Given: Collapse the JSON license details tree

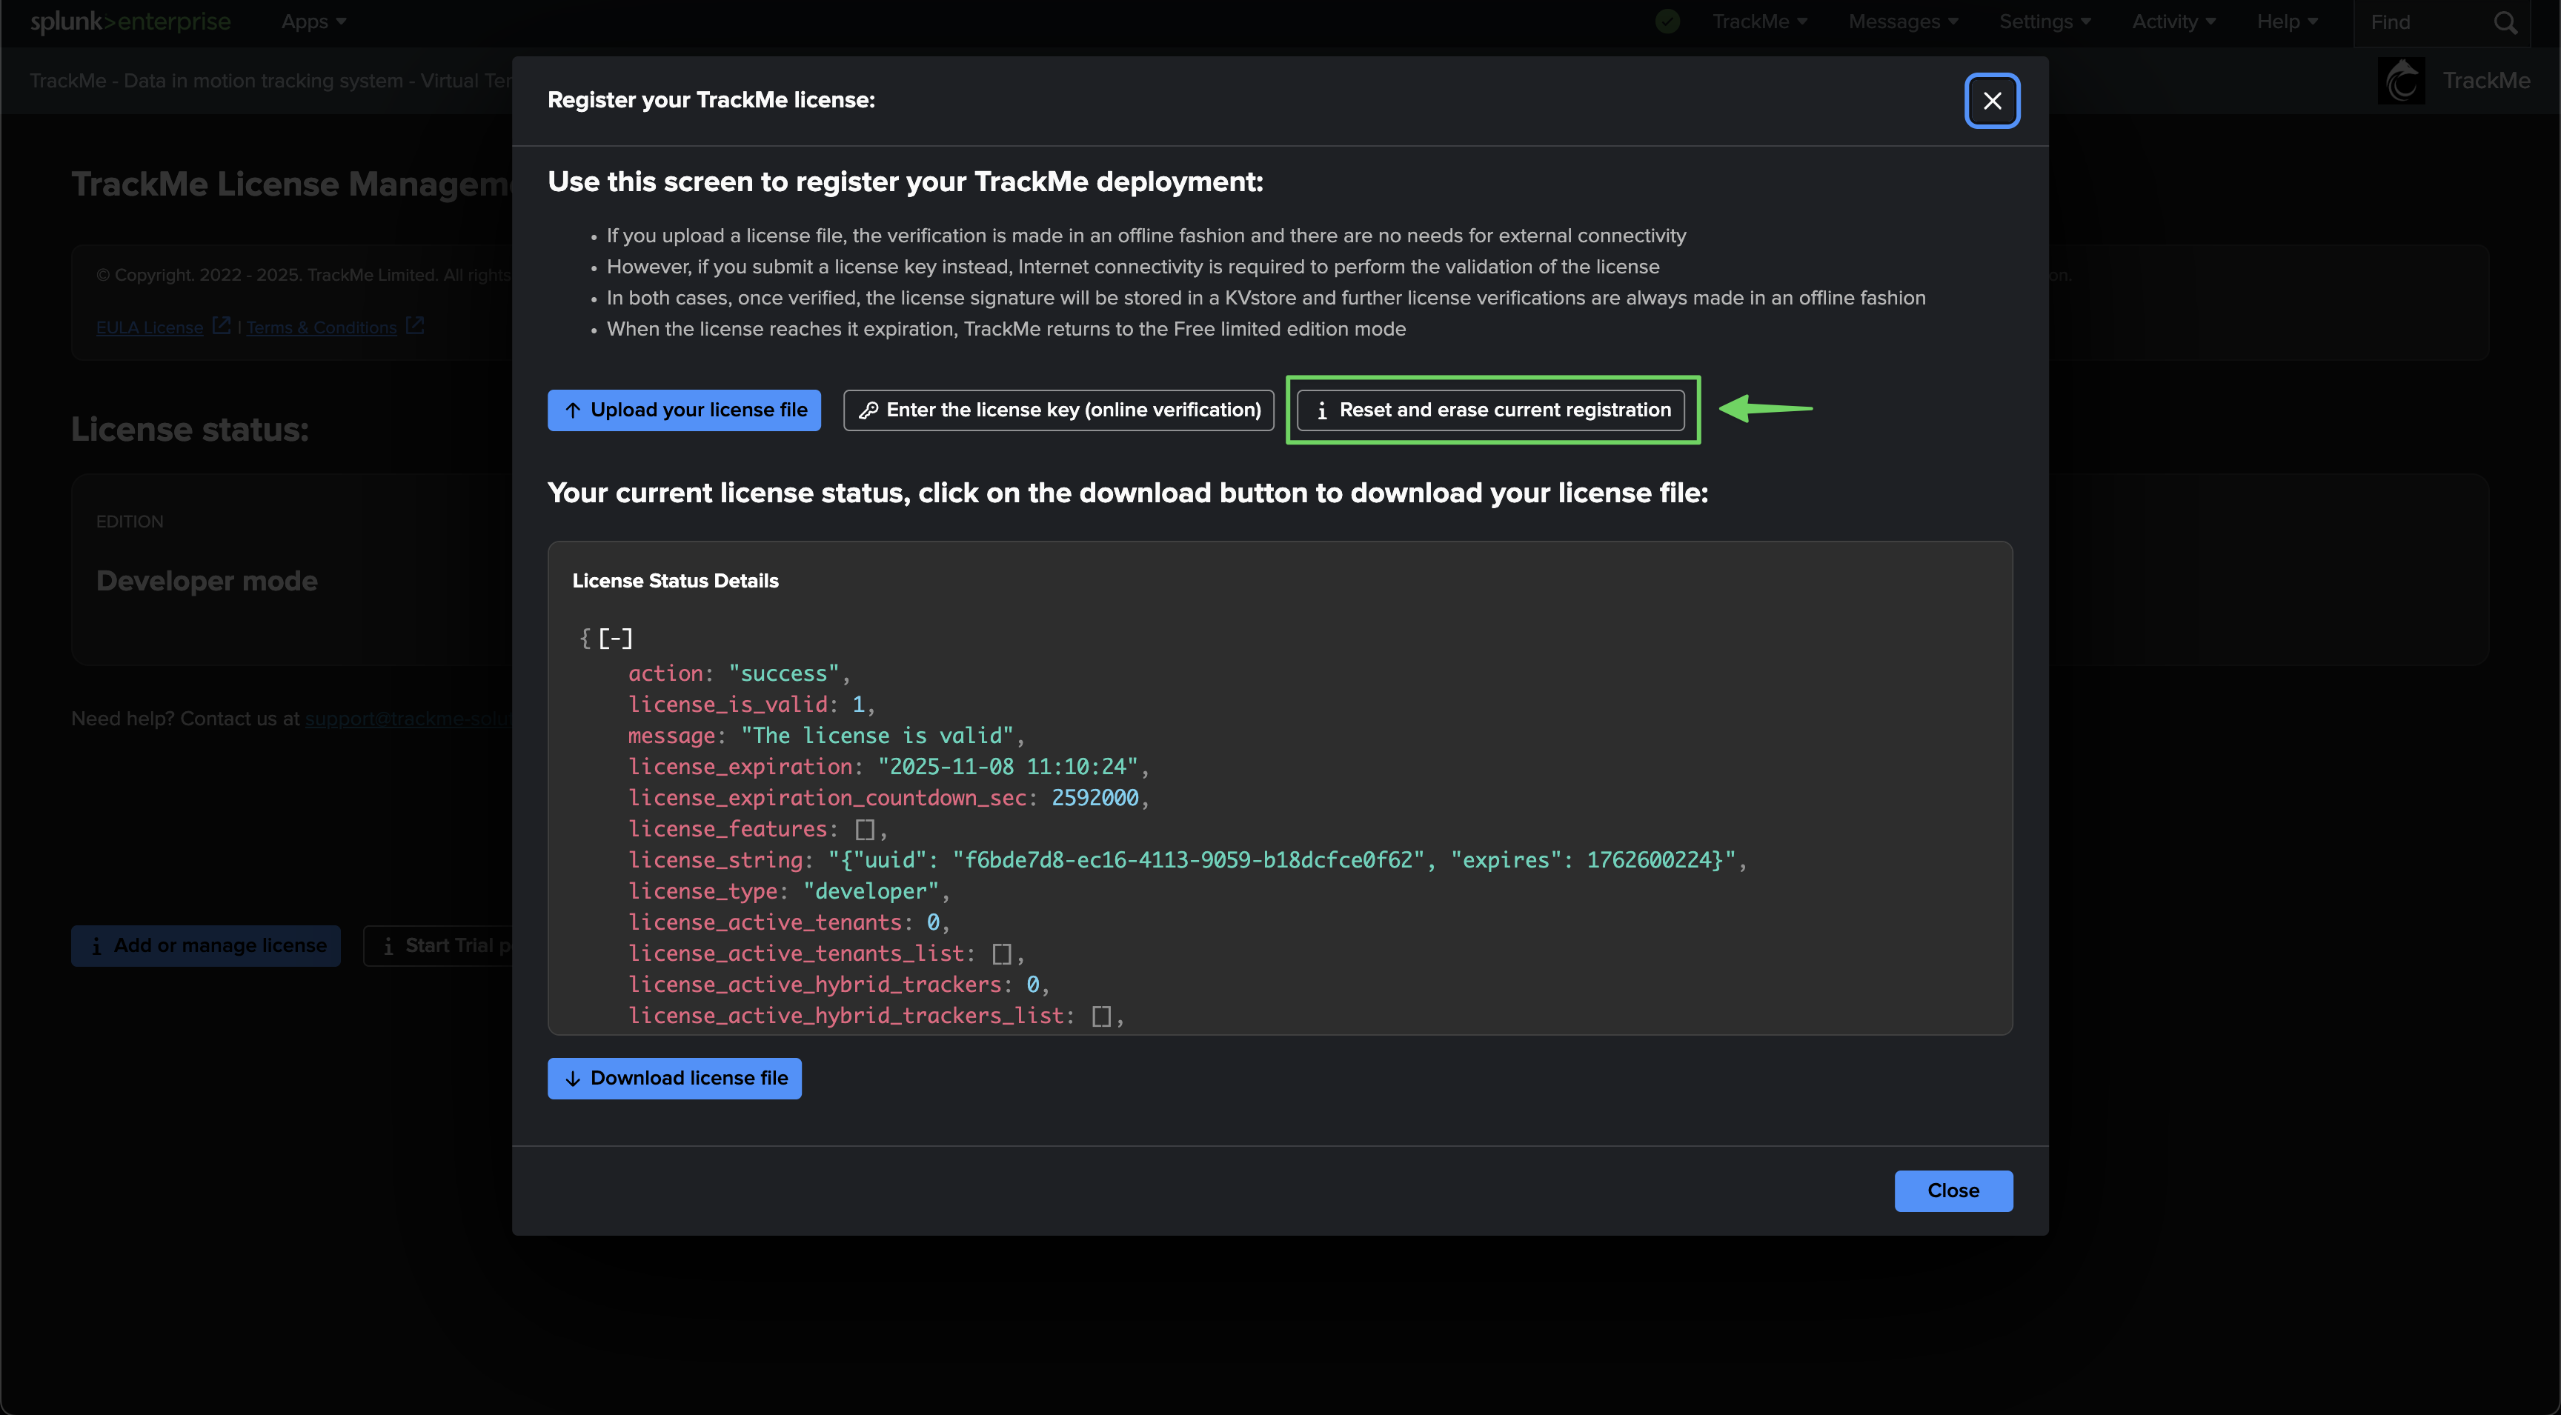Looking at the screenshot, I should click(x=615, y=638).
